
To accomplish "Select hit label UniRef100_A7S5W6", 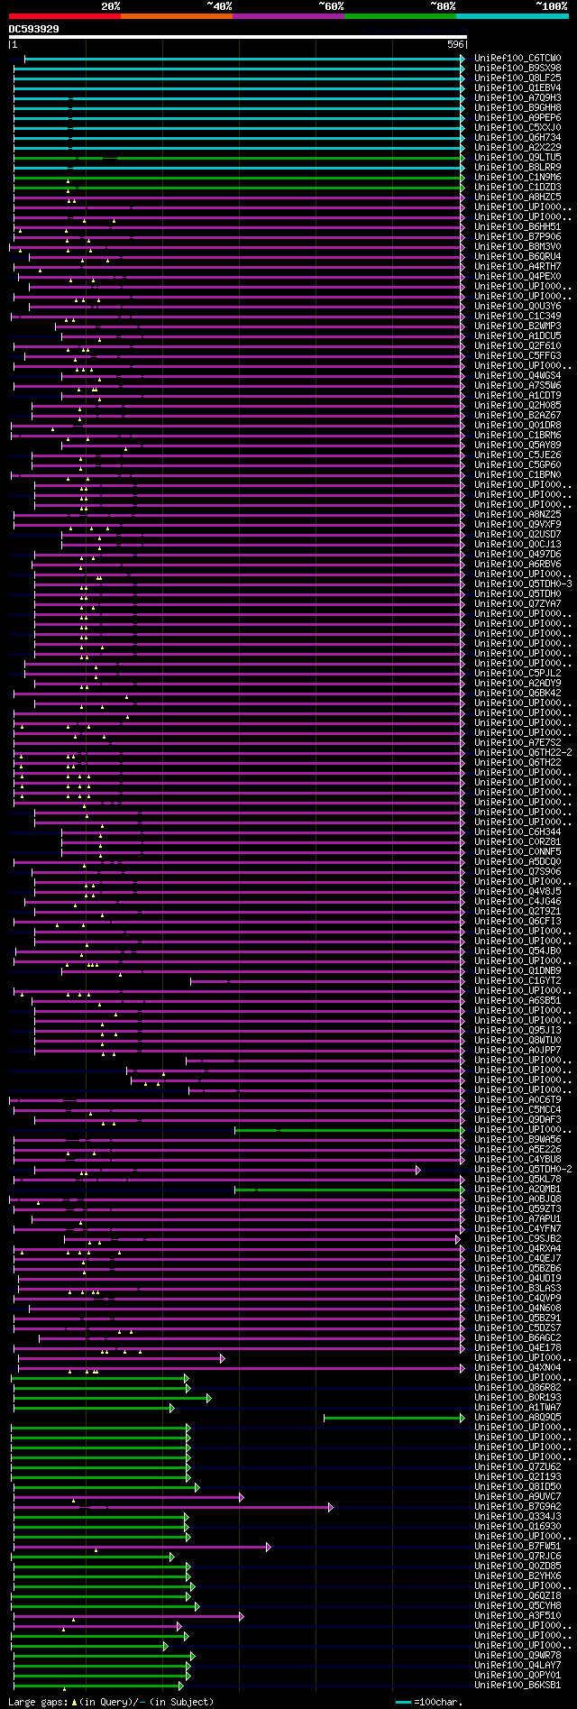I will click(517, 386).
